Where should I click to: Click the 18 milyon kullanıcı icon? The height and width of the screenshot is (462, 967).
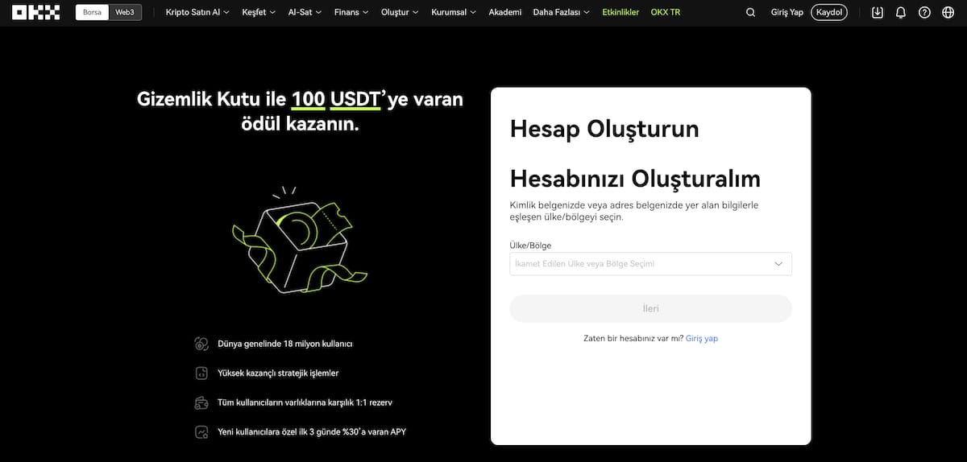pos(201,344)
